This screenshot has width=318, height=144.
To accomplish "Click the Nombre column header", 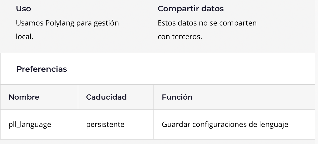I will pyautogui.click(x=24, y=97).
